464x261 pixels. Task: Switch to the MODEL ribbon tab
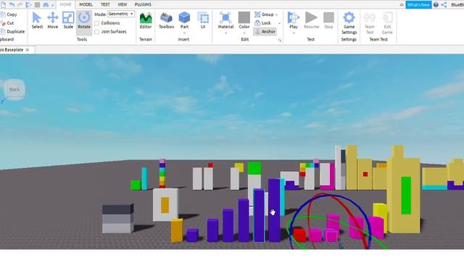86,4
